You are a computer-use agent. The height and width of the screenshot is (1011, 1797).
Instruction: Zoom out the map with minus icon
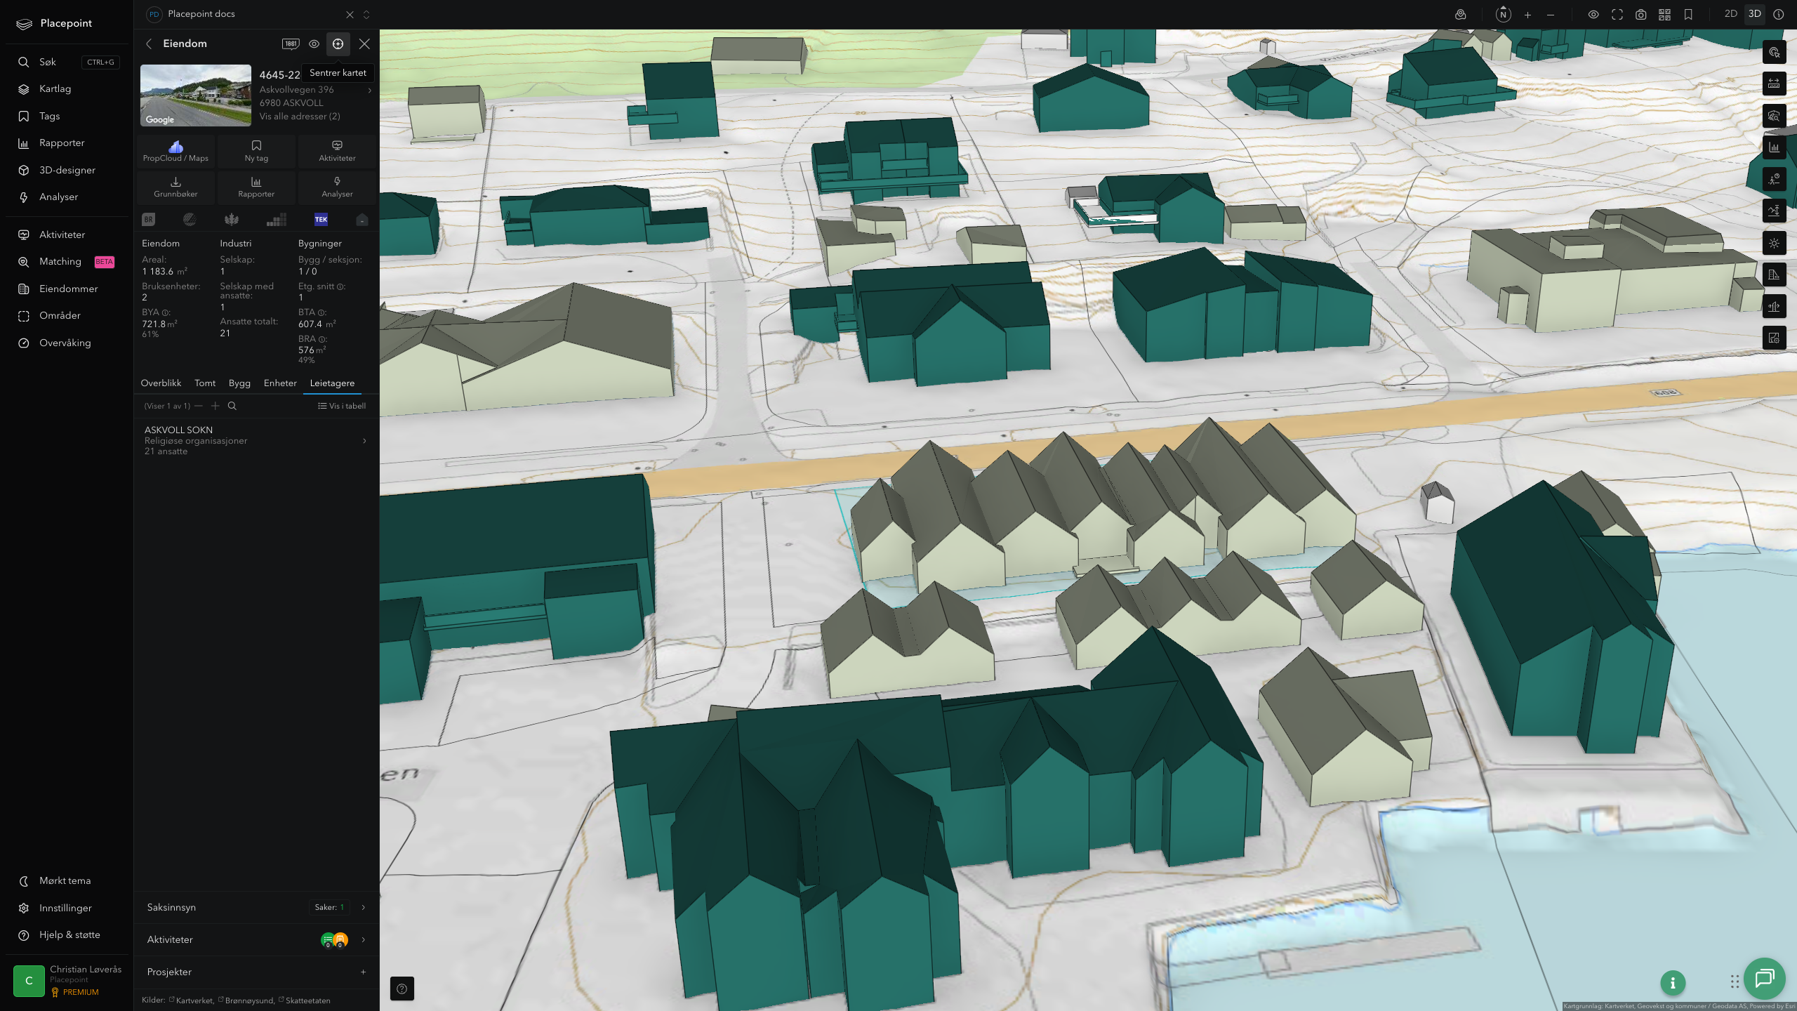click(x=1551, y=15)
